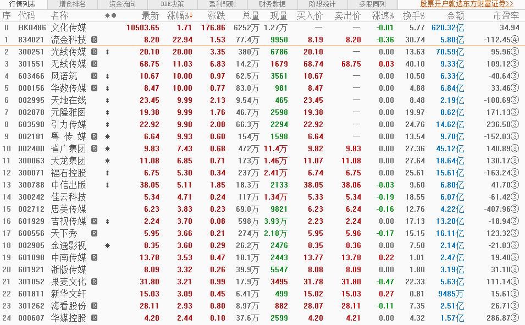The height and width of the screenshot is (325, 525).
Task: Sort by the 代码 column header
Action: coord(27,16)
